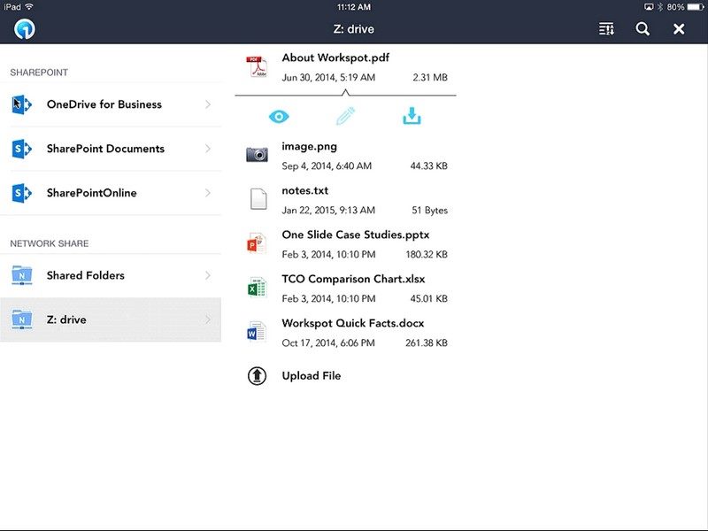Expand SharePointOnline chevron
This screenshot has height=531, width=708.
[208, 193]
